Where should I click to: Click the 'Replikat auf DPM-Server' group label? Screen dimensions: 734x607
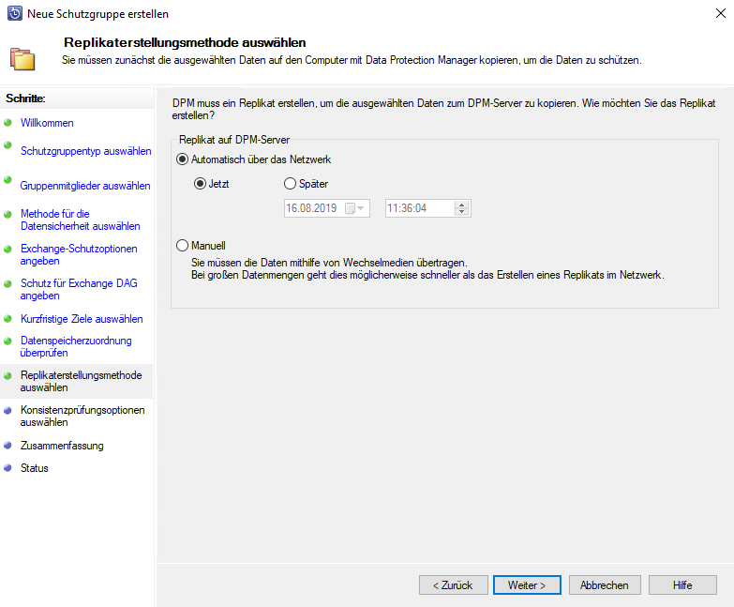pyautogui.click(x=234, y=140)
